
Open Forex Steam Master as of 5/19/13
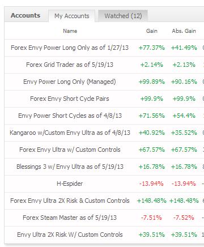[70, 218]
